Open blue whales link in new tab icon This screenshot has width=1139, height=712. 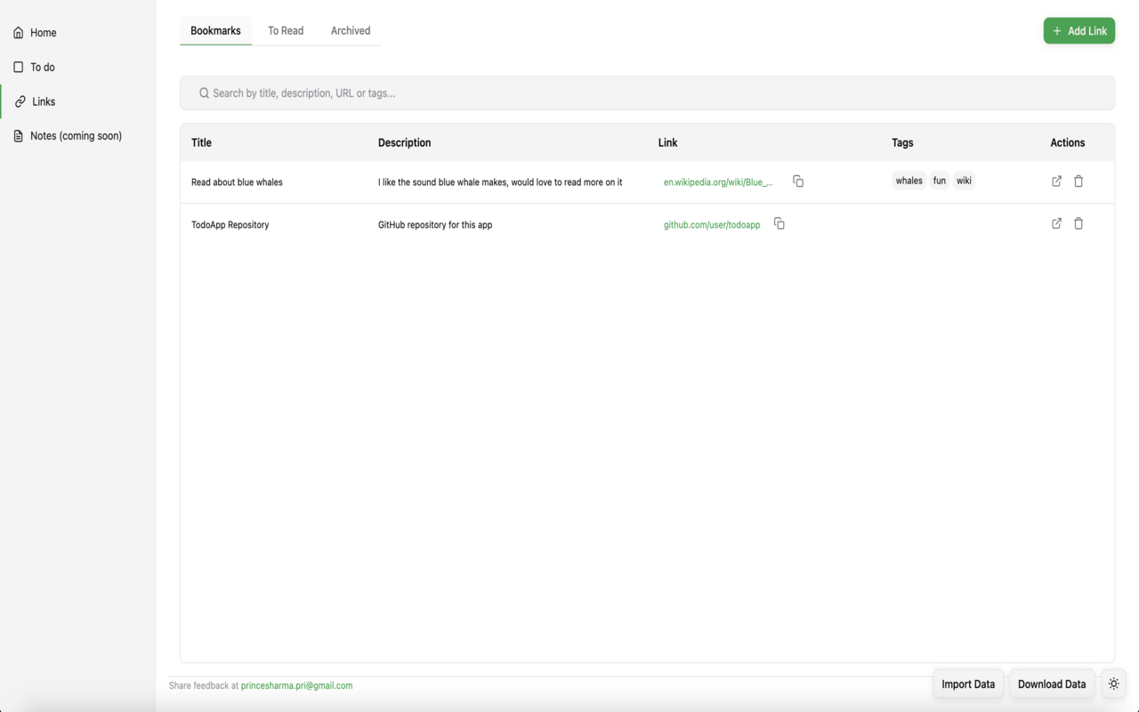[1056, 182]
